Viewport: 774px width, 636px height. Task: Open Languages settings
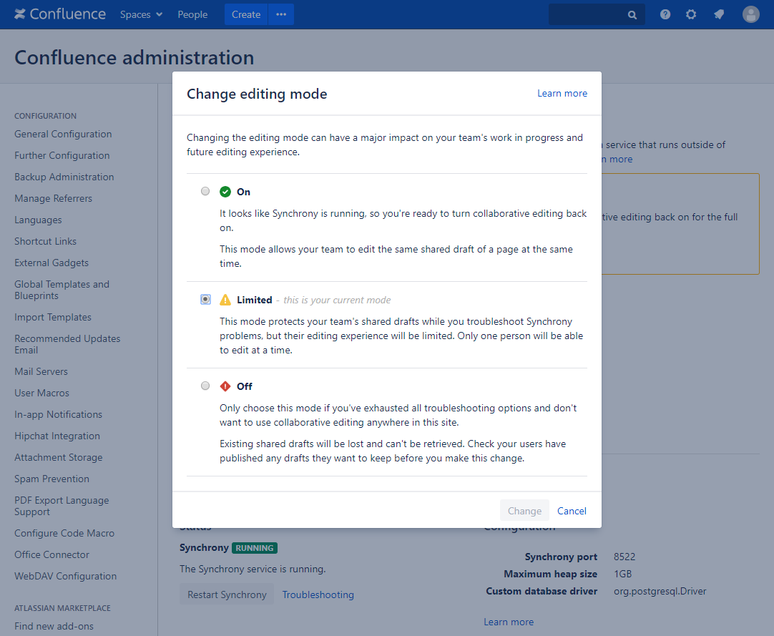pos(38,220)
